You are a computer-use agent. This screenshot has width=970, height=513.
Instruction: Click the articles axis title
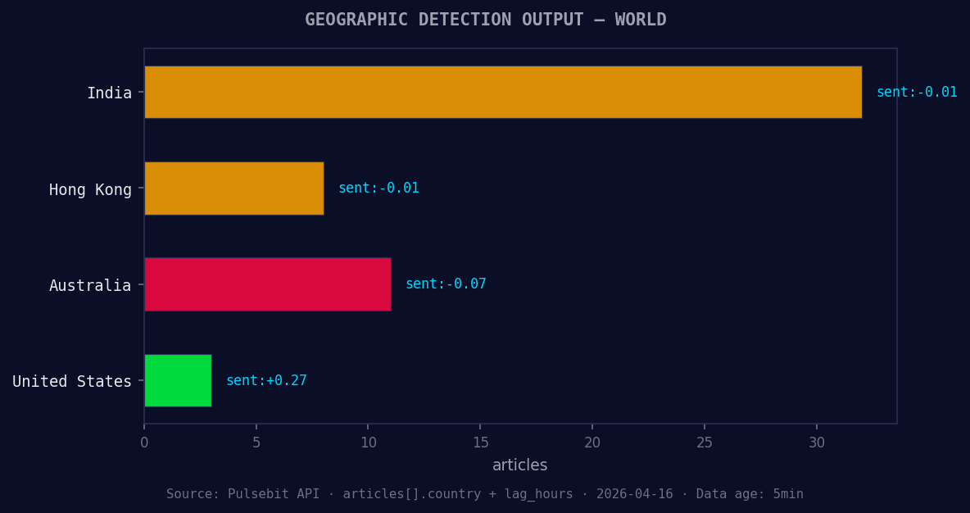(519, 465)
